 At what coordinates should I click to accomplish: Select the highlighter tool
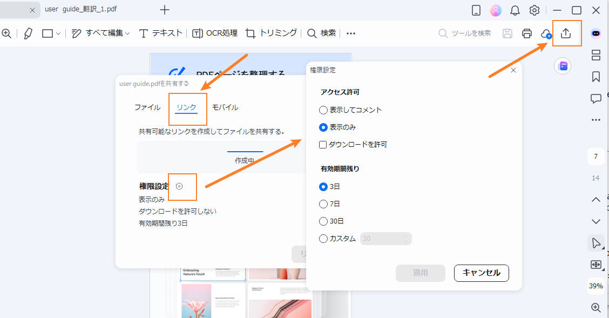(x=28, y=33)
